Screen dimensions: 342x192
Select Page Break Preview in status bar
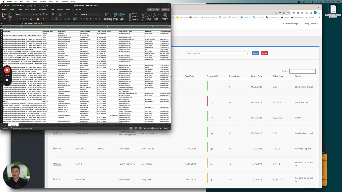click(141, 129)
